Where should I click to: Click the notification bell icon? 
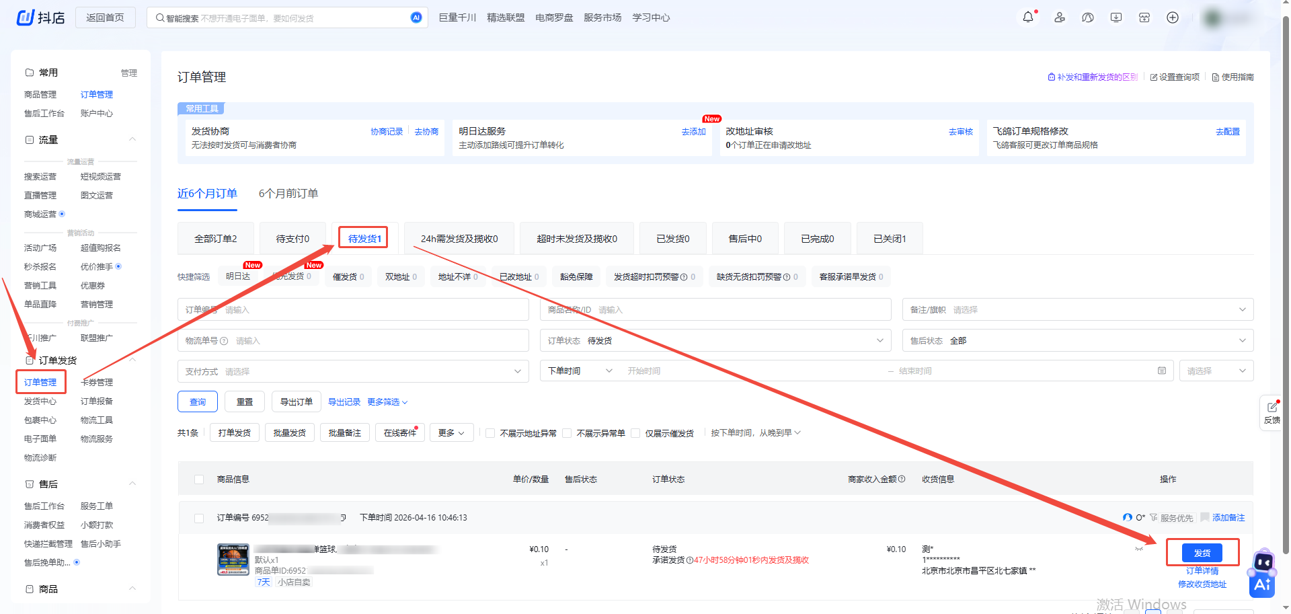pyautogui.click(x=1027, y=17)
